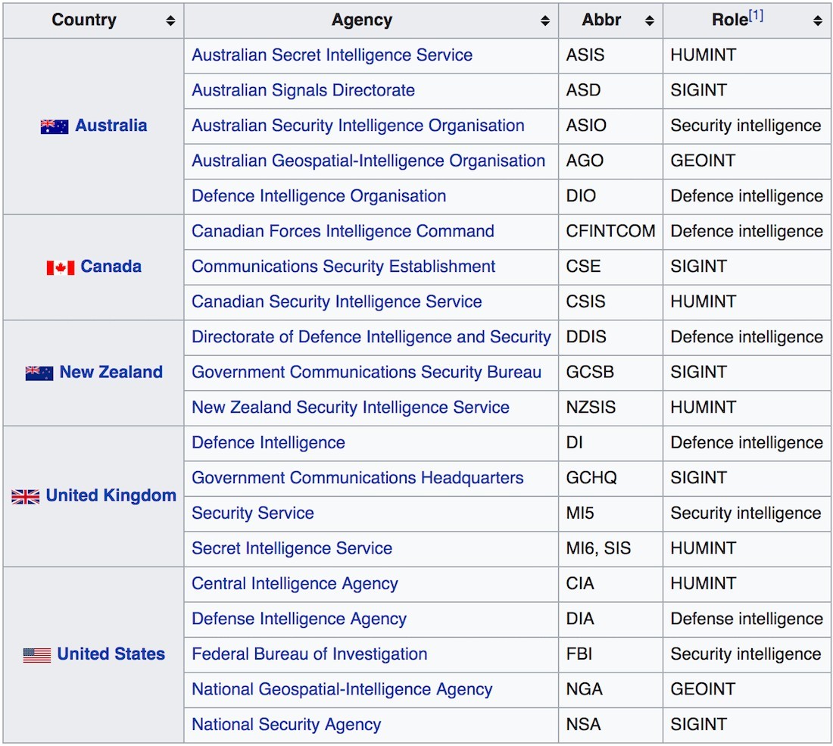The height and width of the screenshot is (746, 833).
Task: Open Canadian Forces Intelligence Command link
Action: 342,231
